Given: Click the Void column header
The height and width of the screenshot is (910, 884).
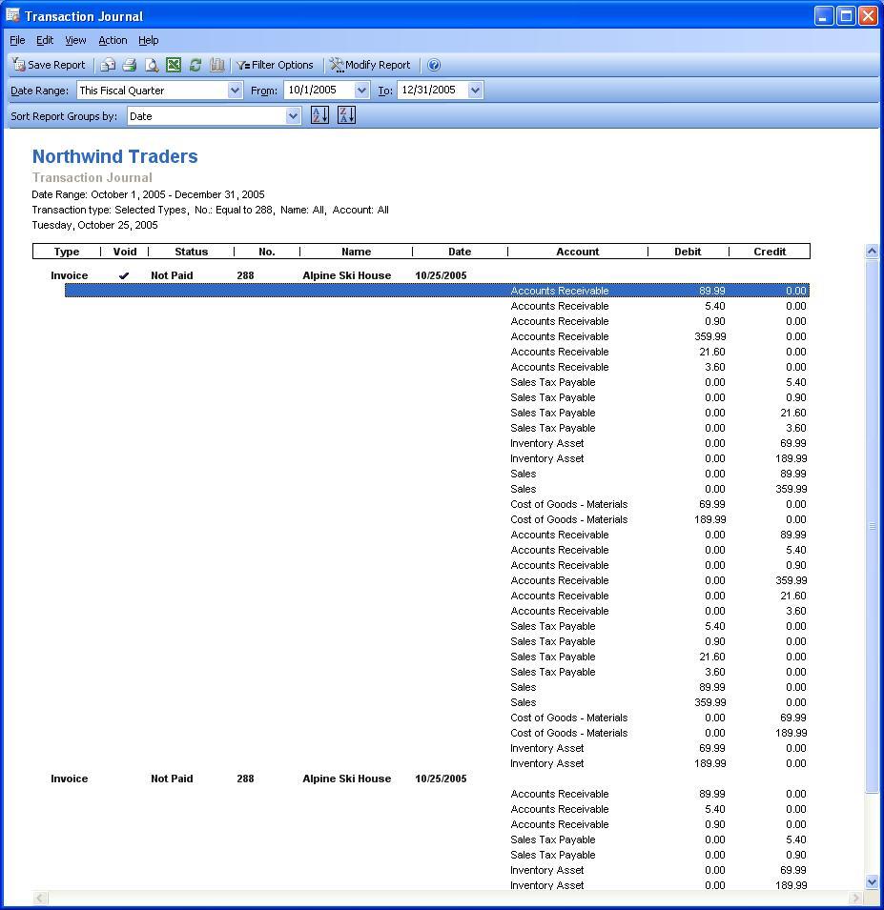Looking at the screenshot, I should (x=125, y=252).
